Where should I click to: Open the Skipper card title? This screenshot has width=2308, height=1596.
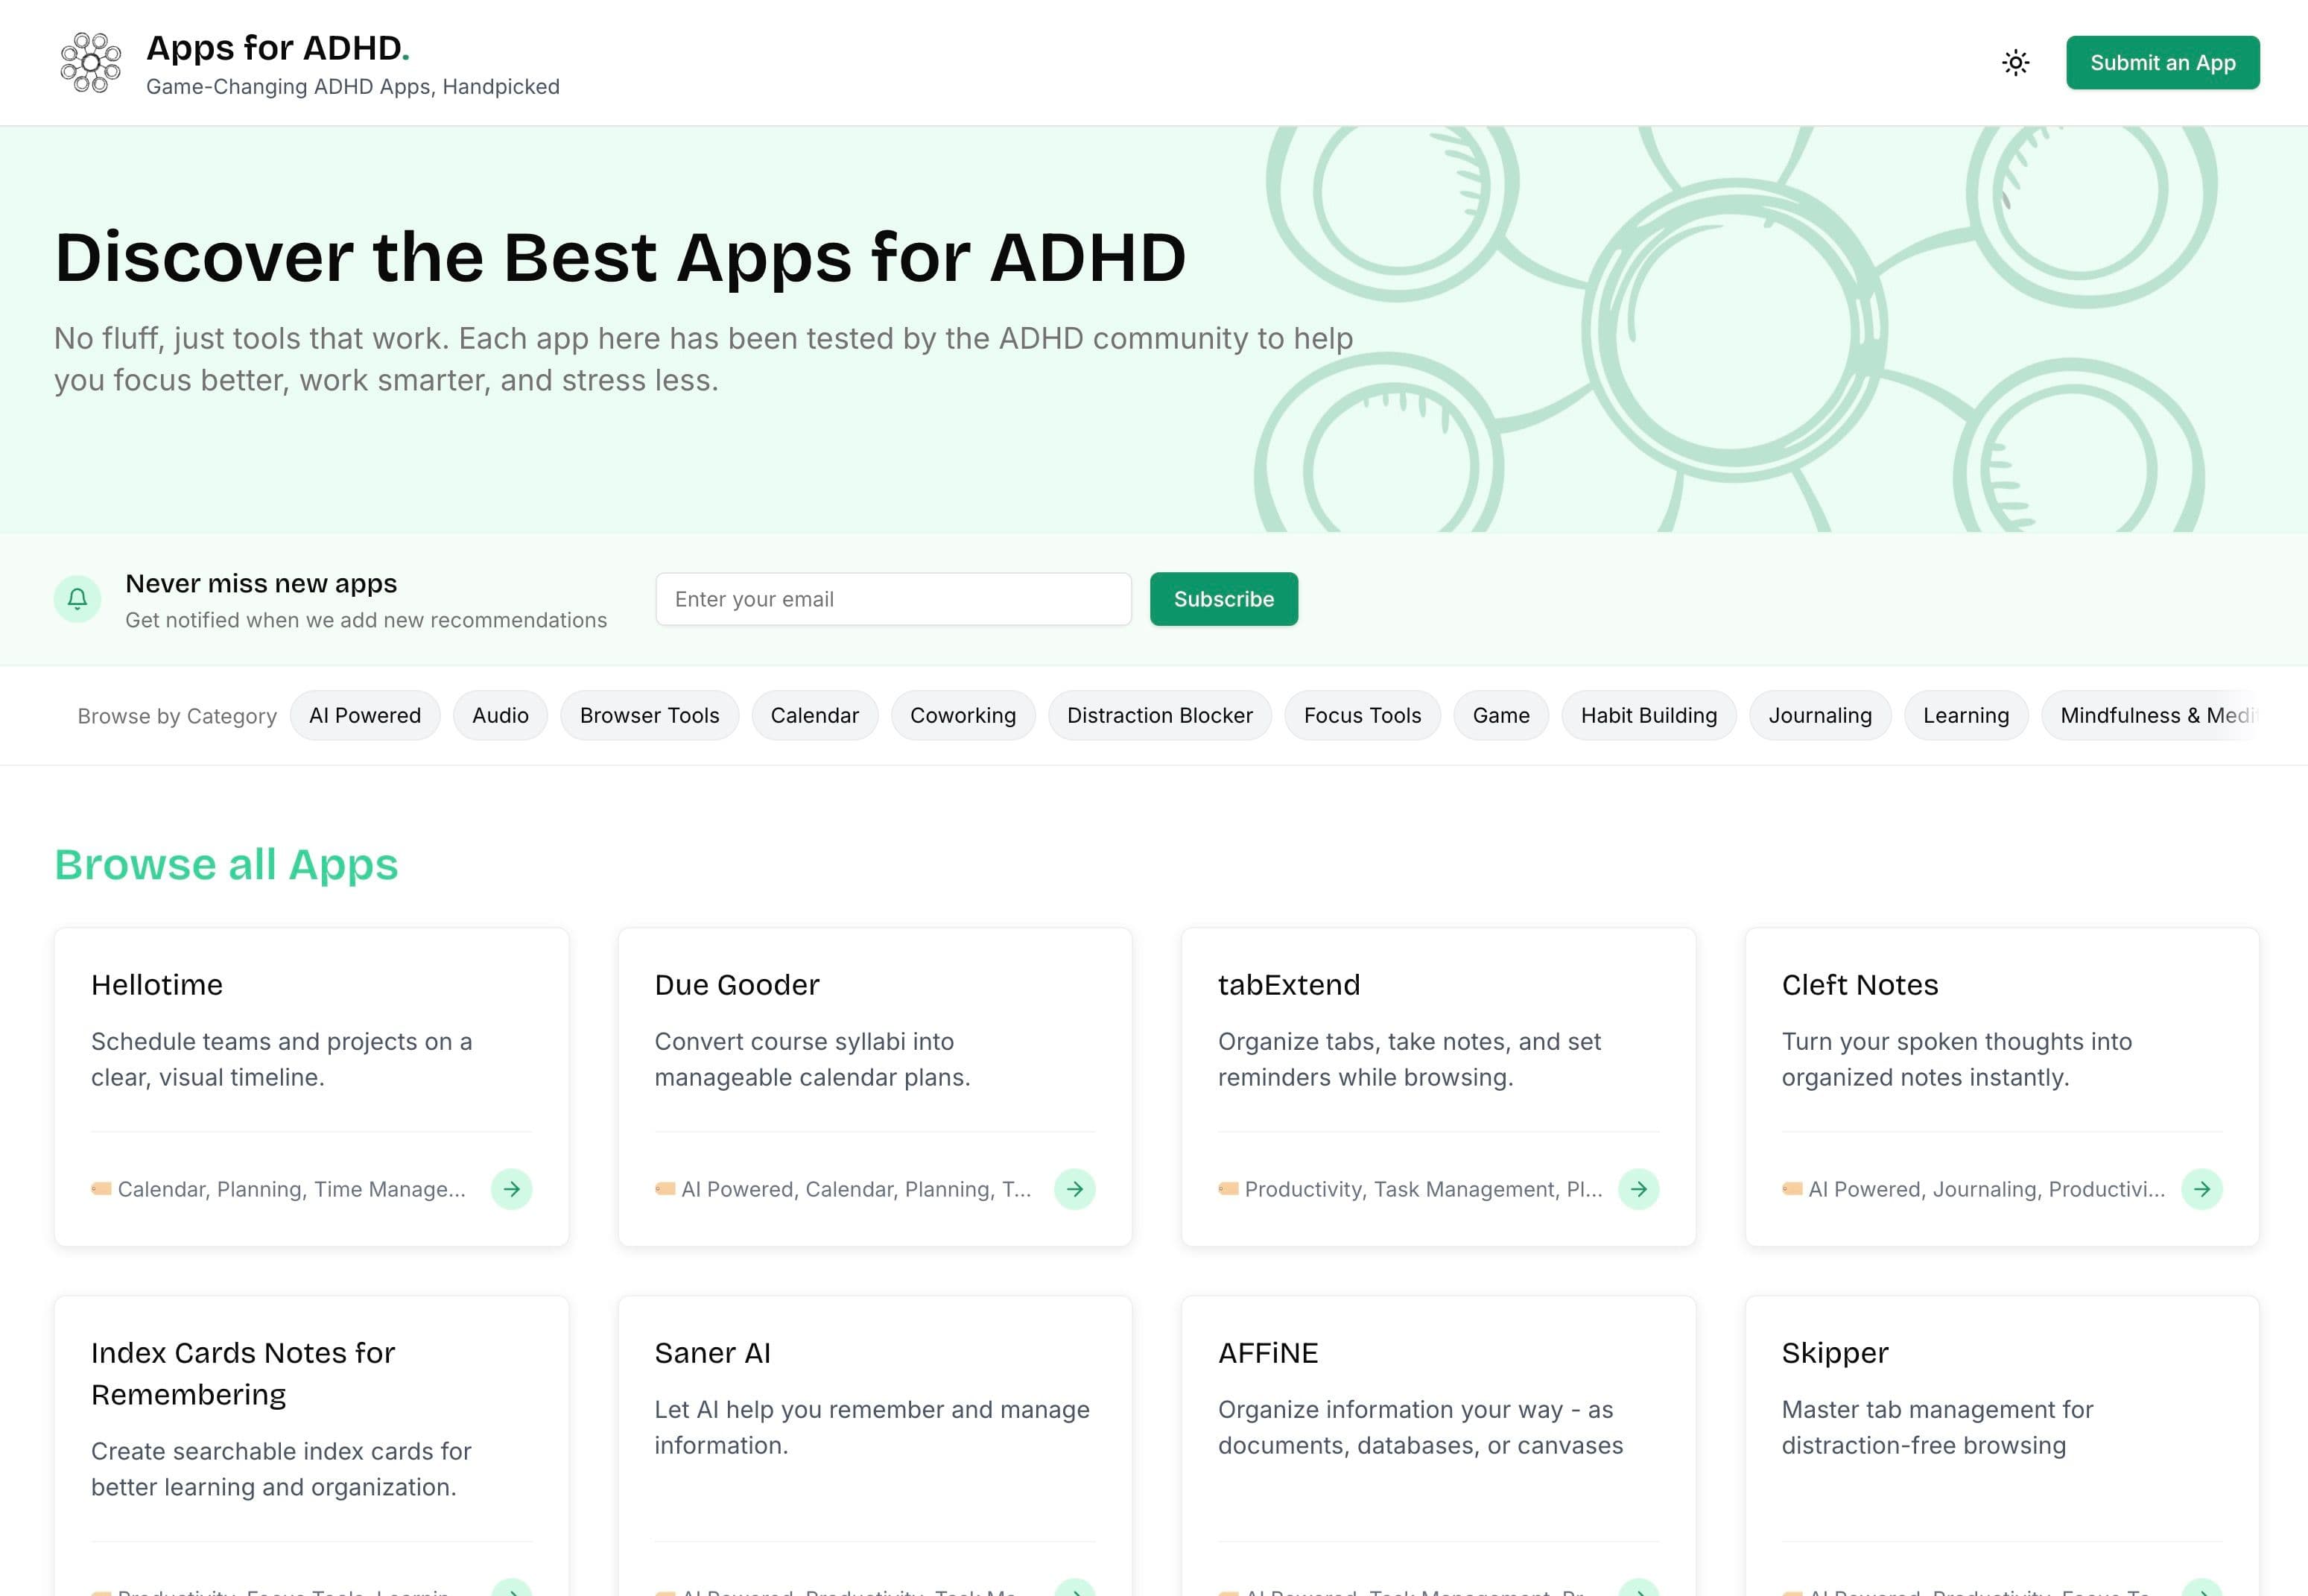[1834, 1353]
